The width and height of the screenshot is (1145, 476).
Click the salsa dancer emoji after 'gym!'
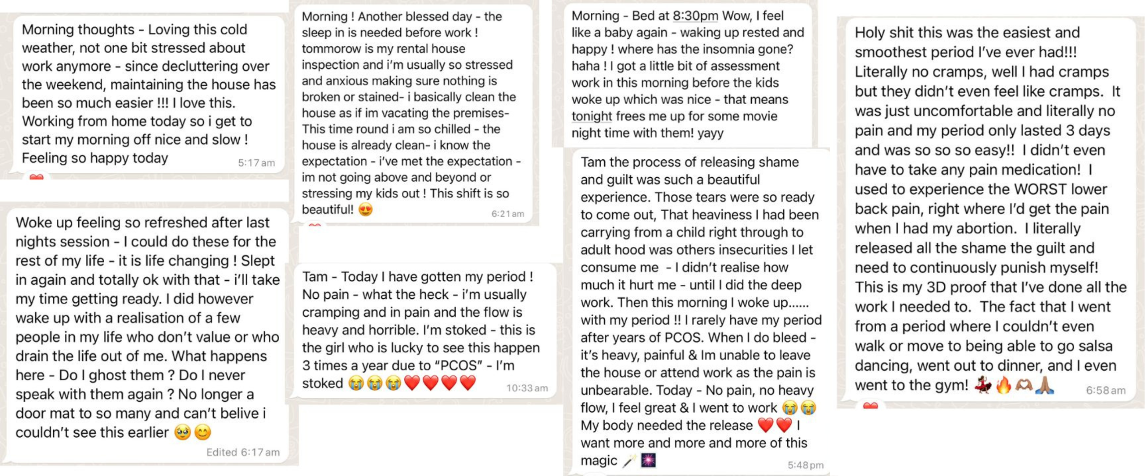(983, 385)
